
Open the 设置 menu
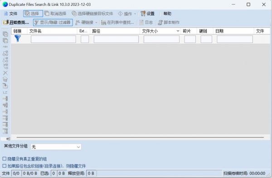click(147, 14)
